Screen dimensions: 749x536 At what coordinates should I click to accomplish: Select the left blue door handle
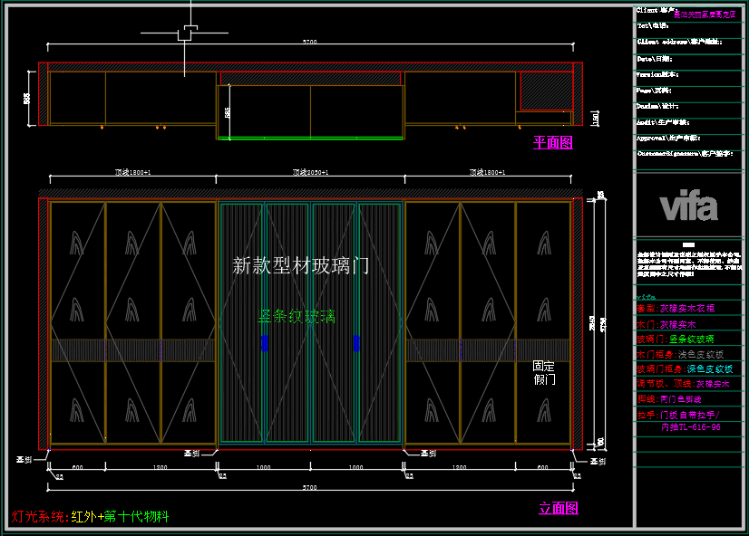265,343
